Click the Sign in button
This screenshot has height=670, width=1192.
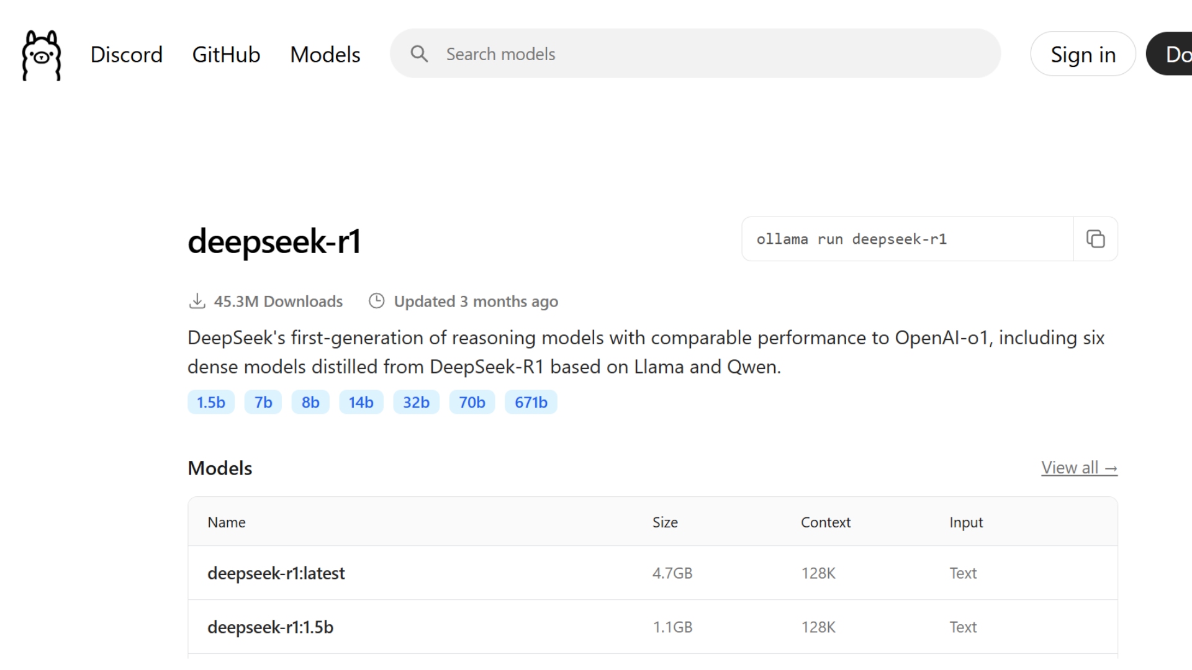1083,54
